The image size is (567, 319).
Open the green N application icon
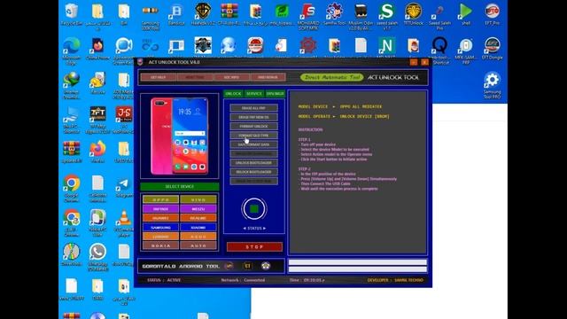click(386, 48)
